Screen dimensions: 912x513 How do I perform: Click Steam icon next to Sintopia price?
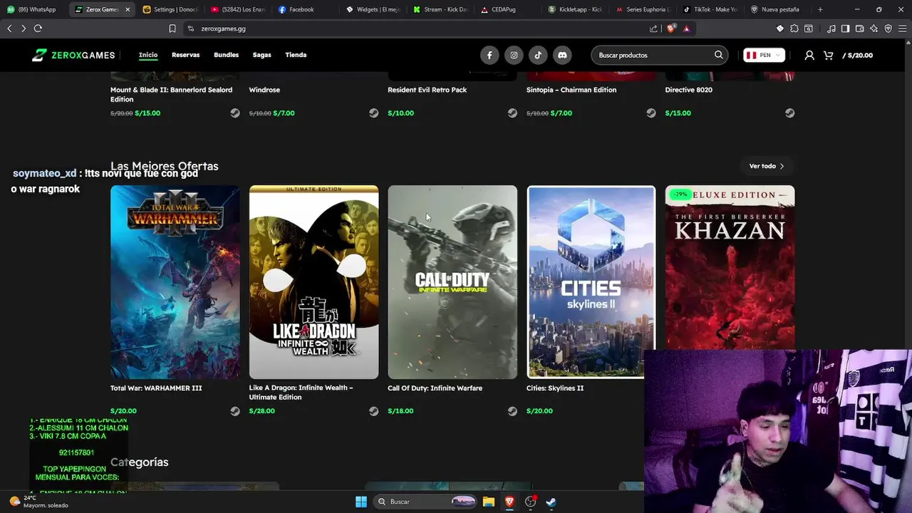click(x=651, y=113)
